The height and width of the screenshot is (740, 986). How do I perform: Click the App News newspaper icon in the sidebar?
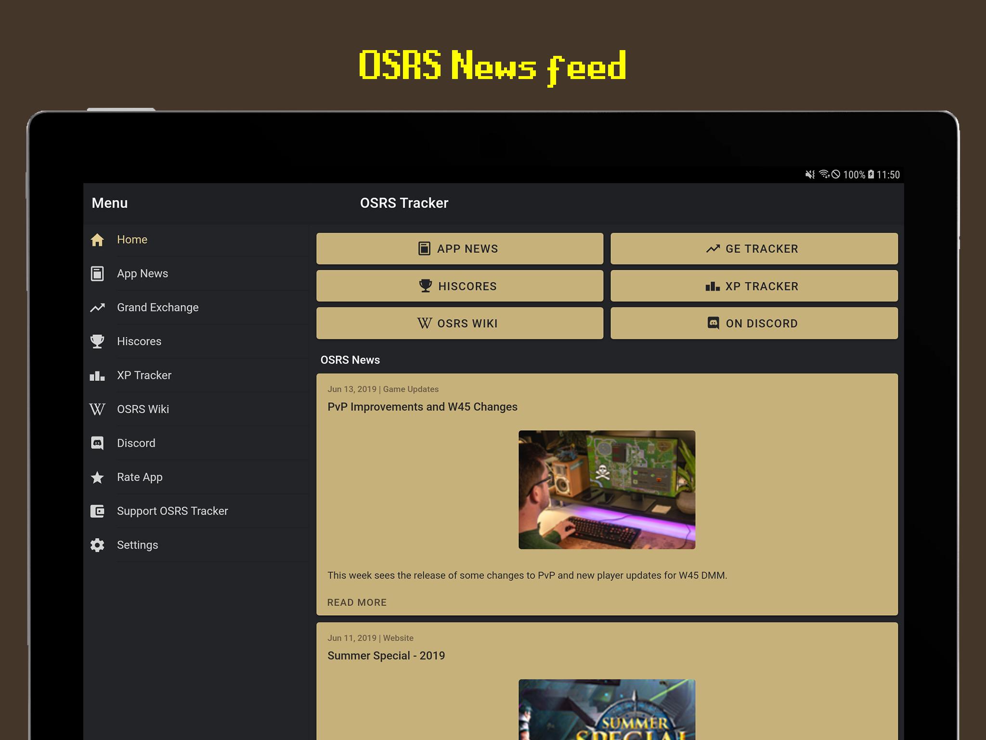pos(97,274)
